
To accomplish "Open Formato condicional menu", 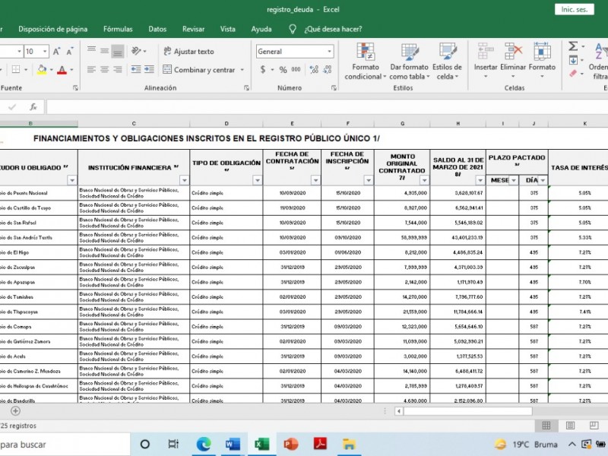I will [365, 62].
